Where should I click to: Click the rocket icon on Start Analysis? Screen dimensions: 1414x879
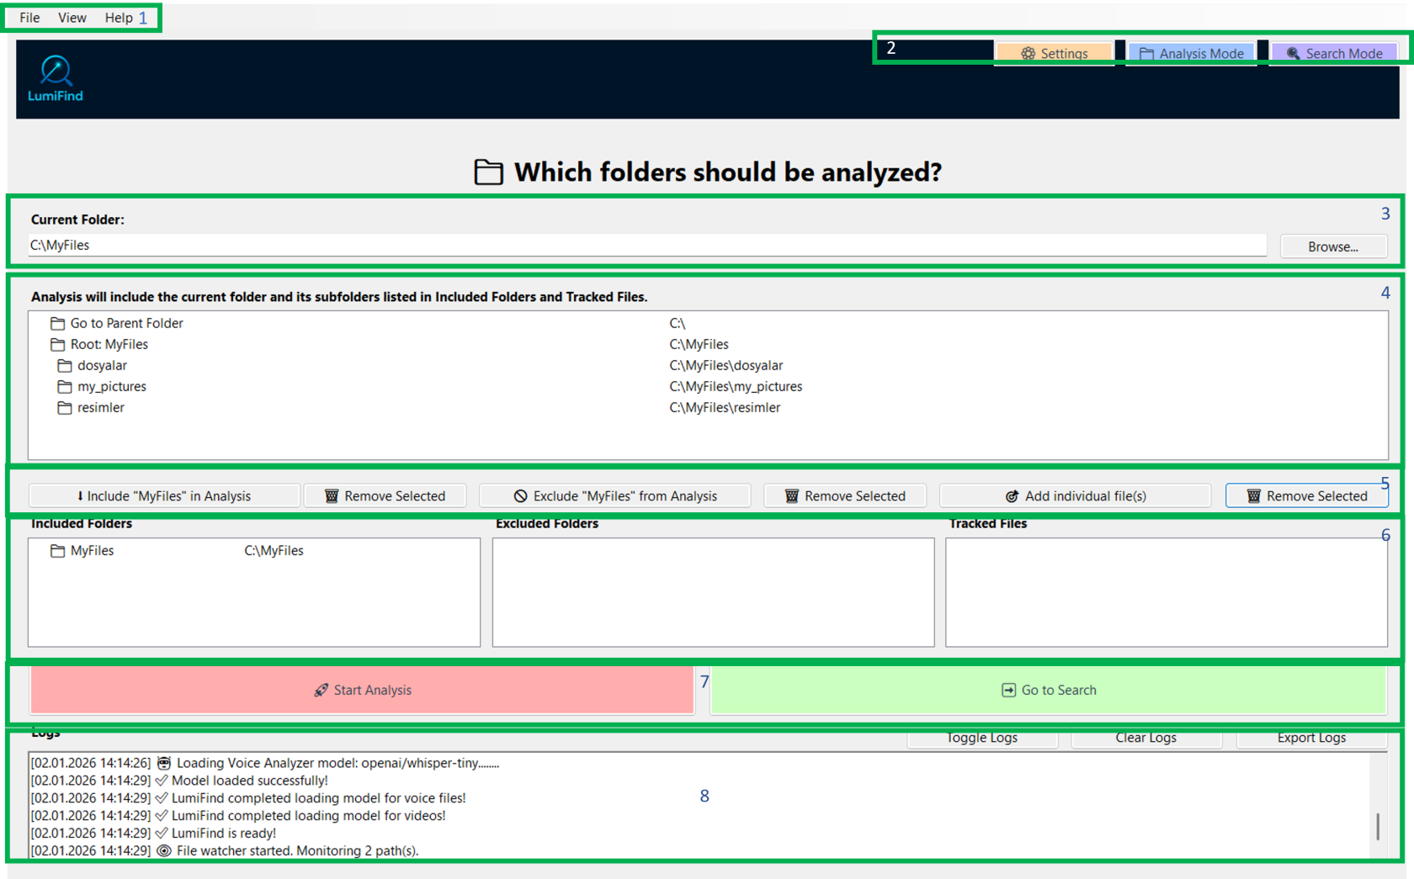[321, 690]
